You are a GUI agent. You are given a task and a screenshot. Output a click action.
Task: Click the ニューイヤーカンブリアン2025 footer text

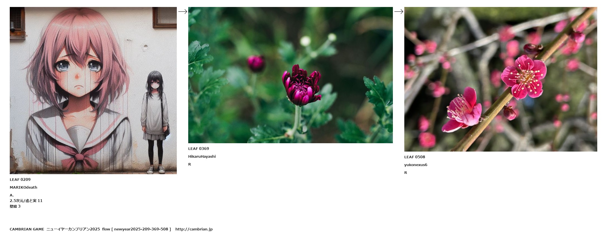[x=73, y=229]
